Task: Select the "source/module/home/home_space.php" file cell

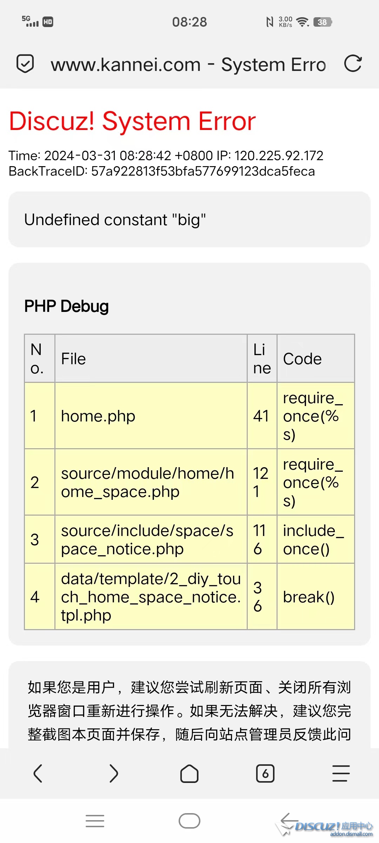Action: click(x=151, y=482)
